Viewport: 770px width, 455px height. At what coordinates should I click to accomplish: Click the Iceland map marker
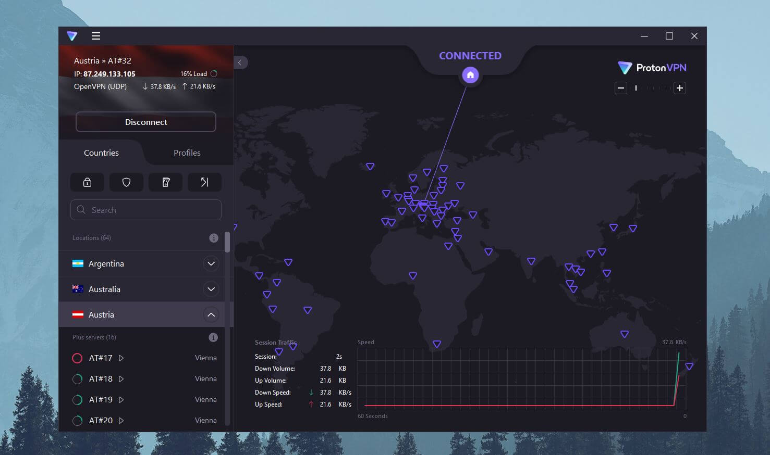(x=370, y=167)
